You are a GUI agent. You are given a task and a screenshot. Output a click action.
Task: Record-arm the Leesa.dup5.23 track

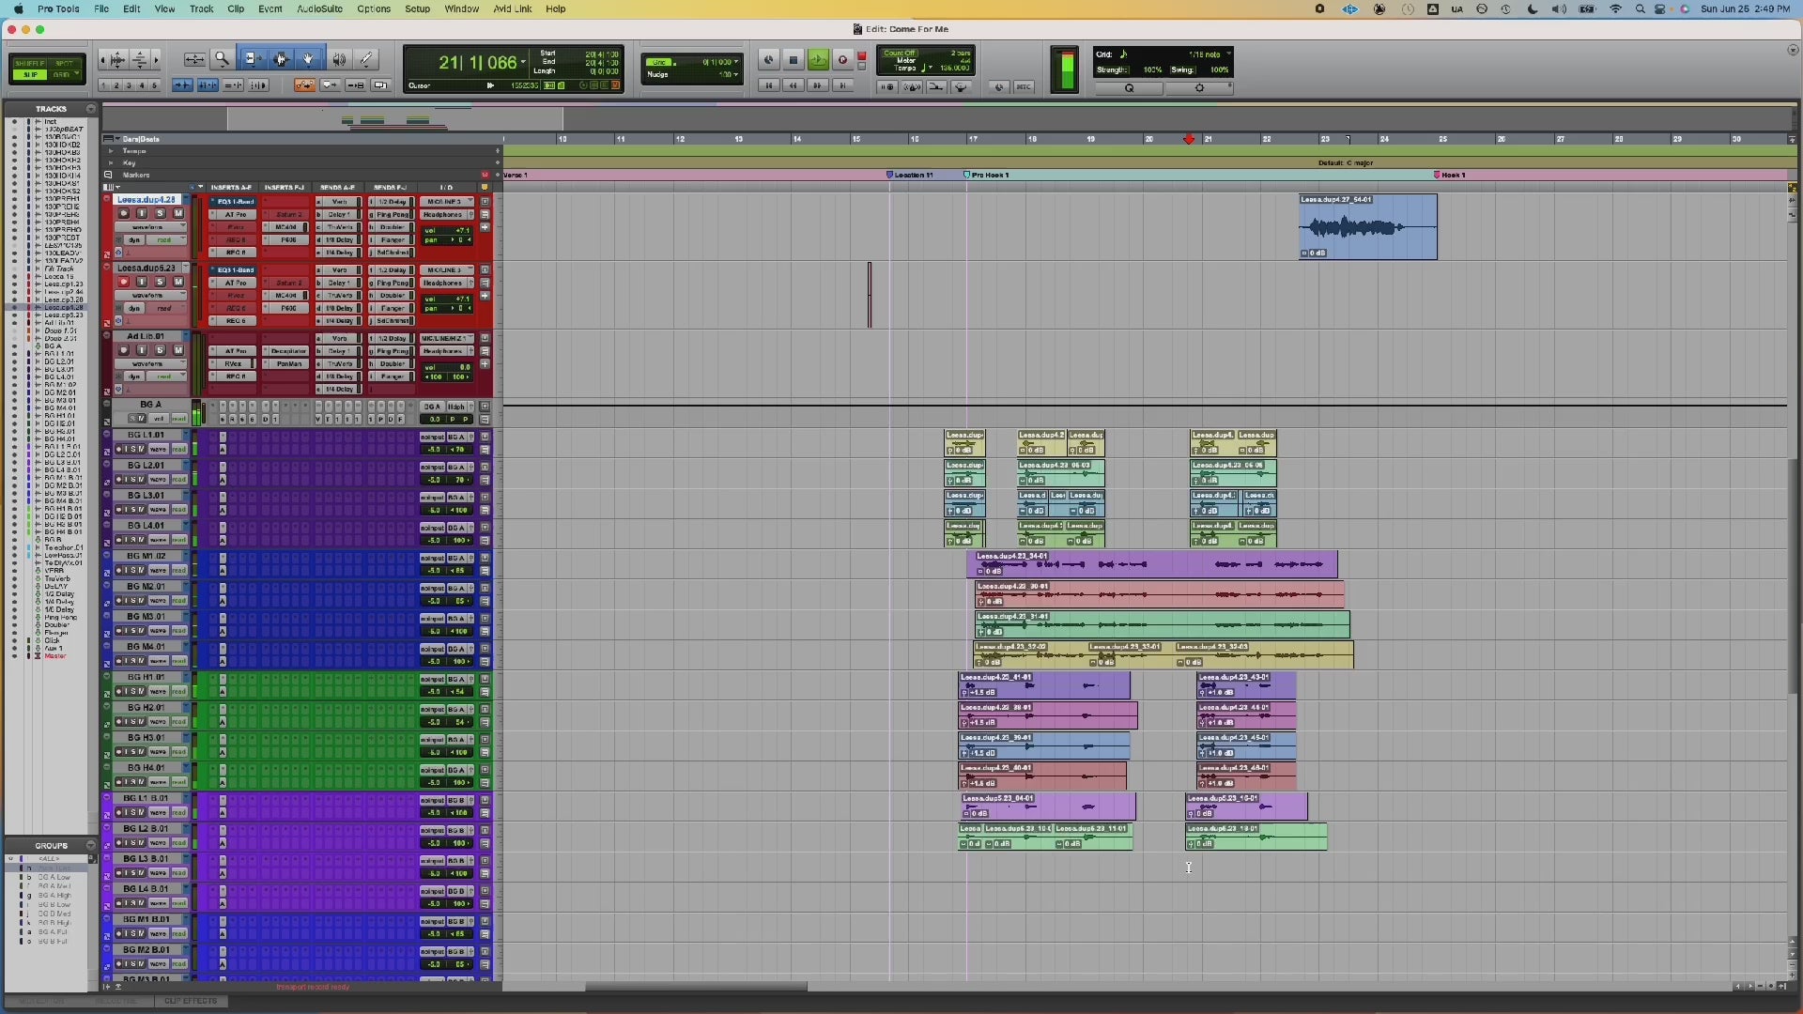tap(123, 282)
